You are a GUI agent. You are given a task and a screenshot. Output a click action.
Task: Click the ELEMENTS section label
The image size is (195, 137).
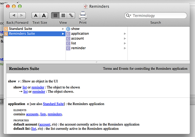click(20, 110)
